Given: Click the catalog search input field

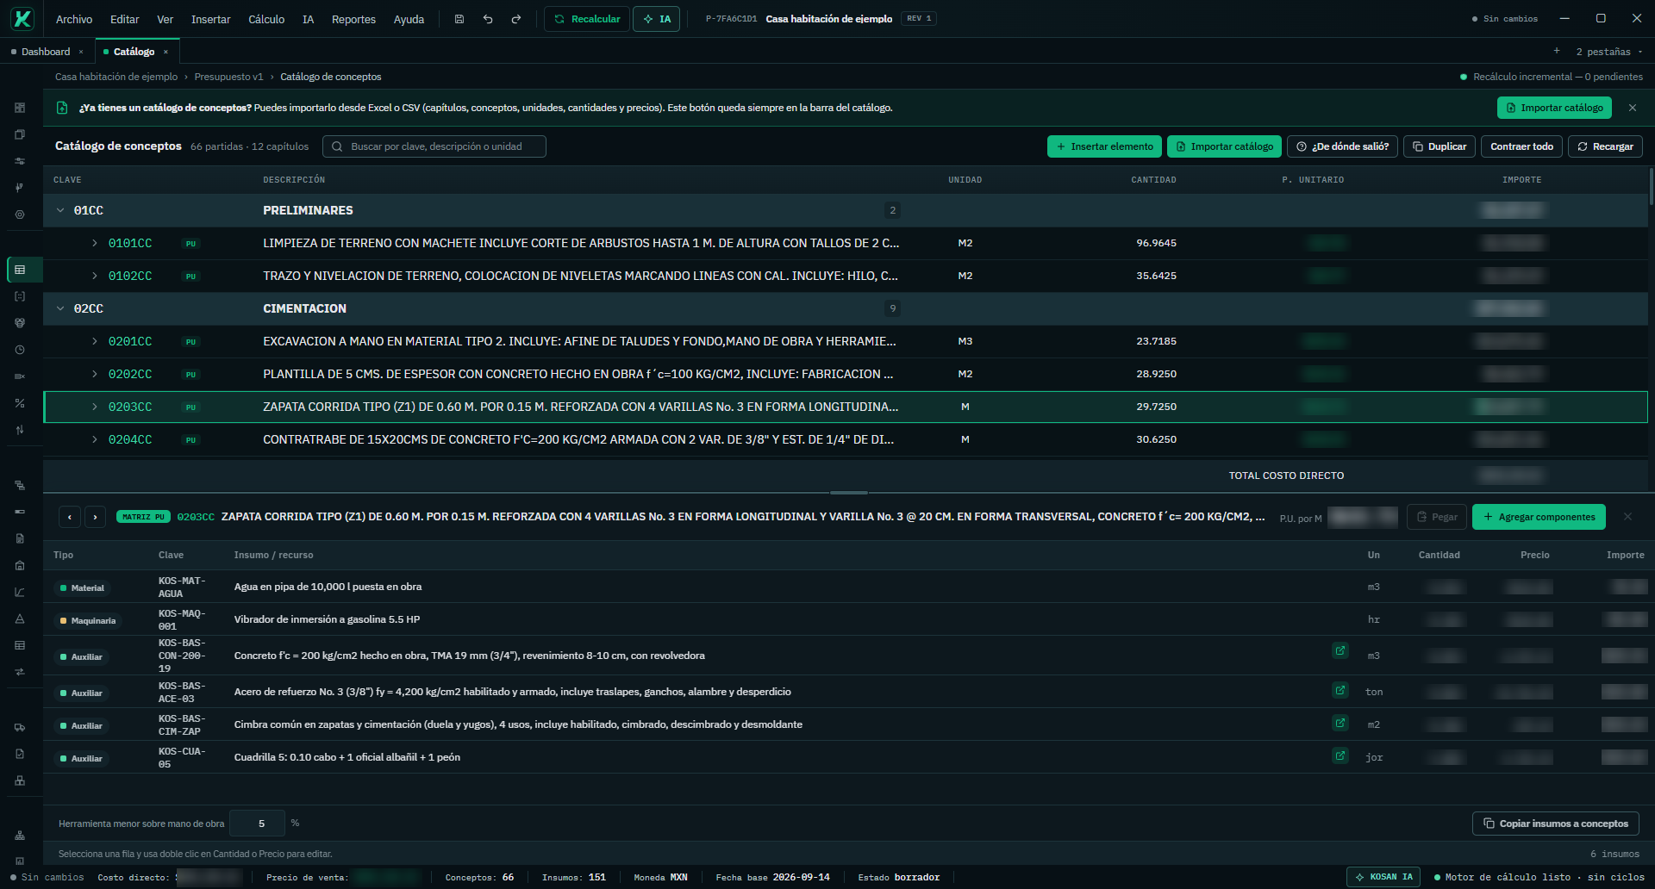Looking at the screenshot, I should point(434,146).
